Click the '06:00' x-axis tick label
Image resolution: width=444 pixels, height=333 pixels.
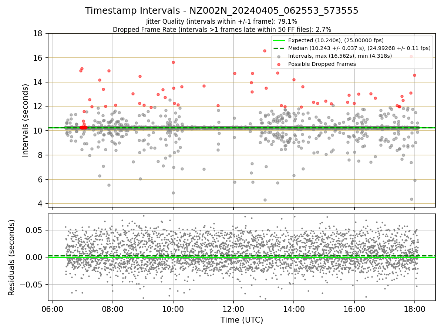click(52, 309)
